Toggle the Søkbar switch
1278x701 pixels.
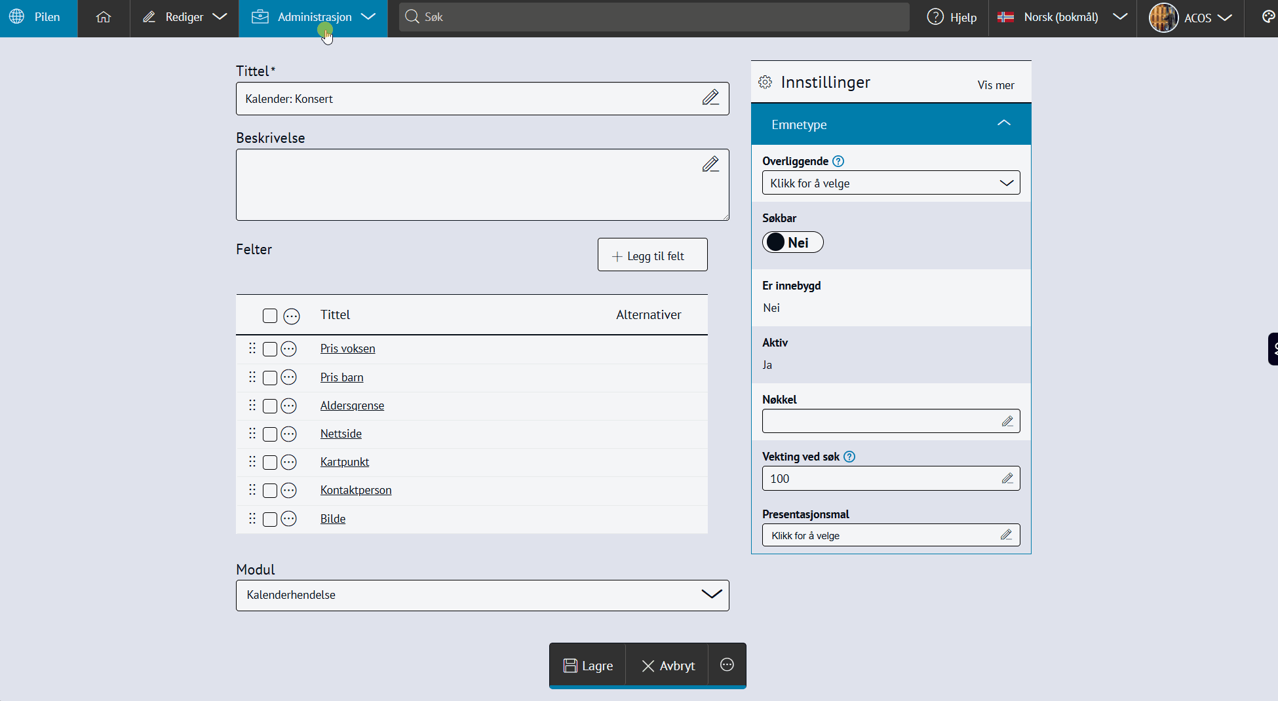792,242
